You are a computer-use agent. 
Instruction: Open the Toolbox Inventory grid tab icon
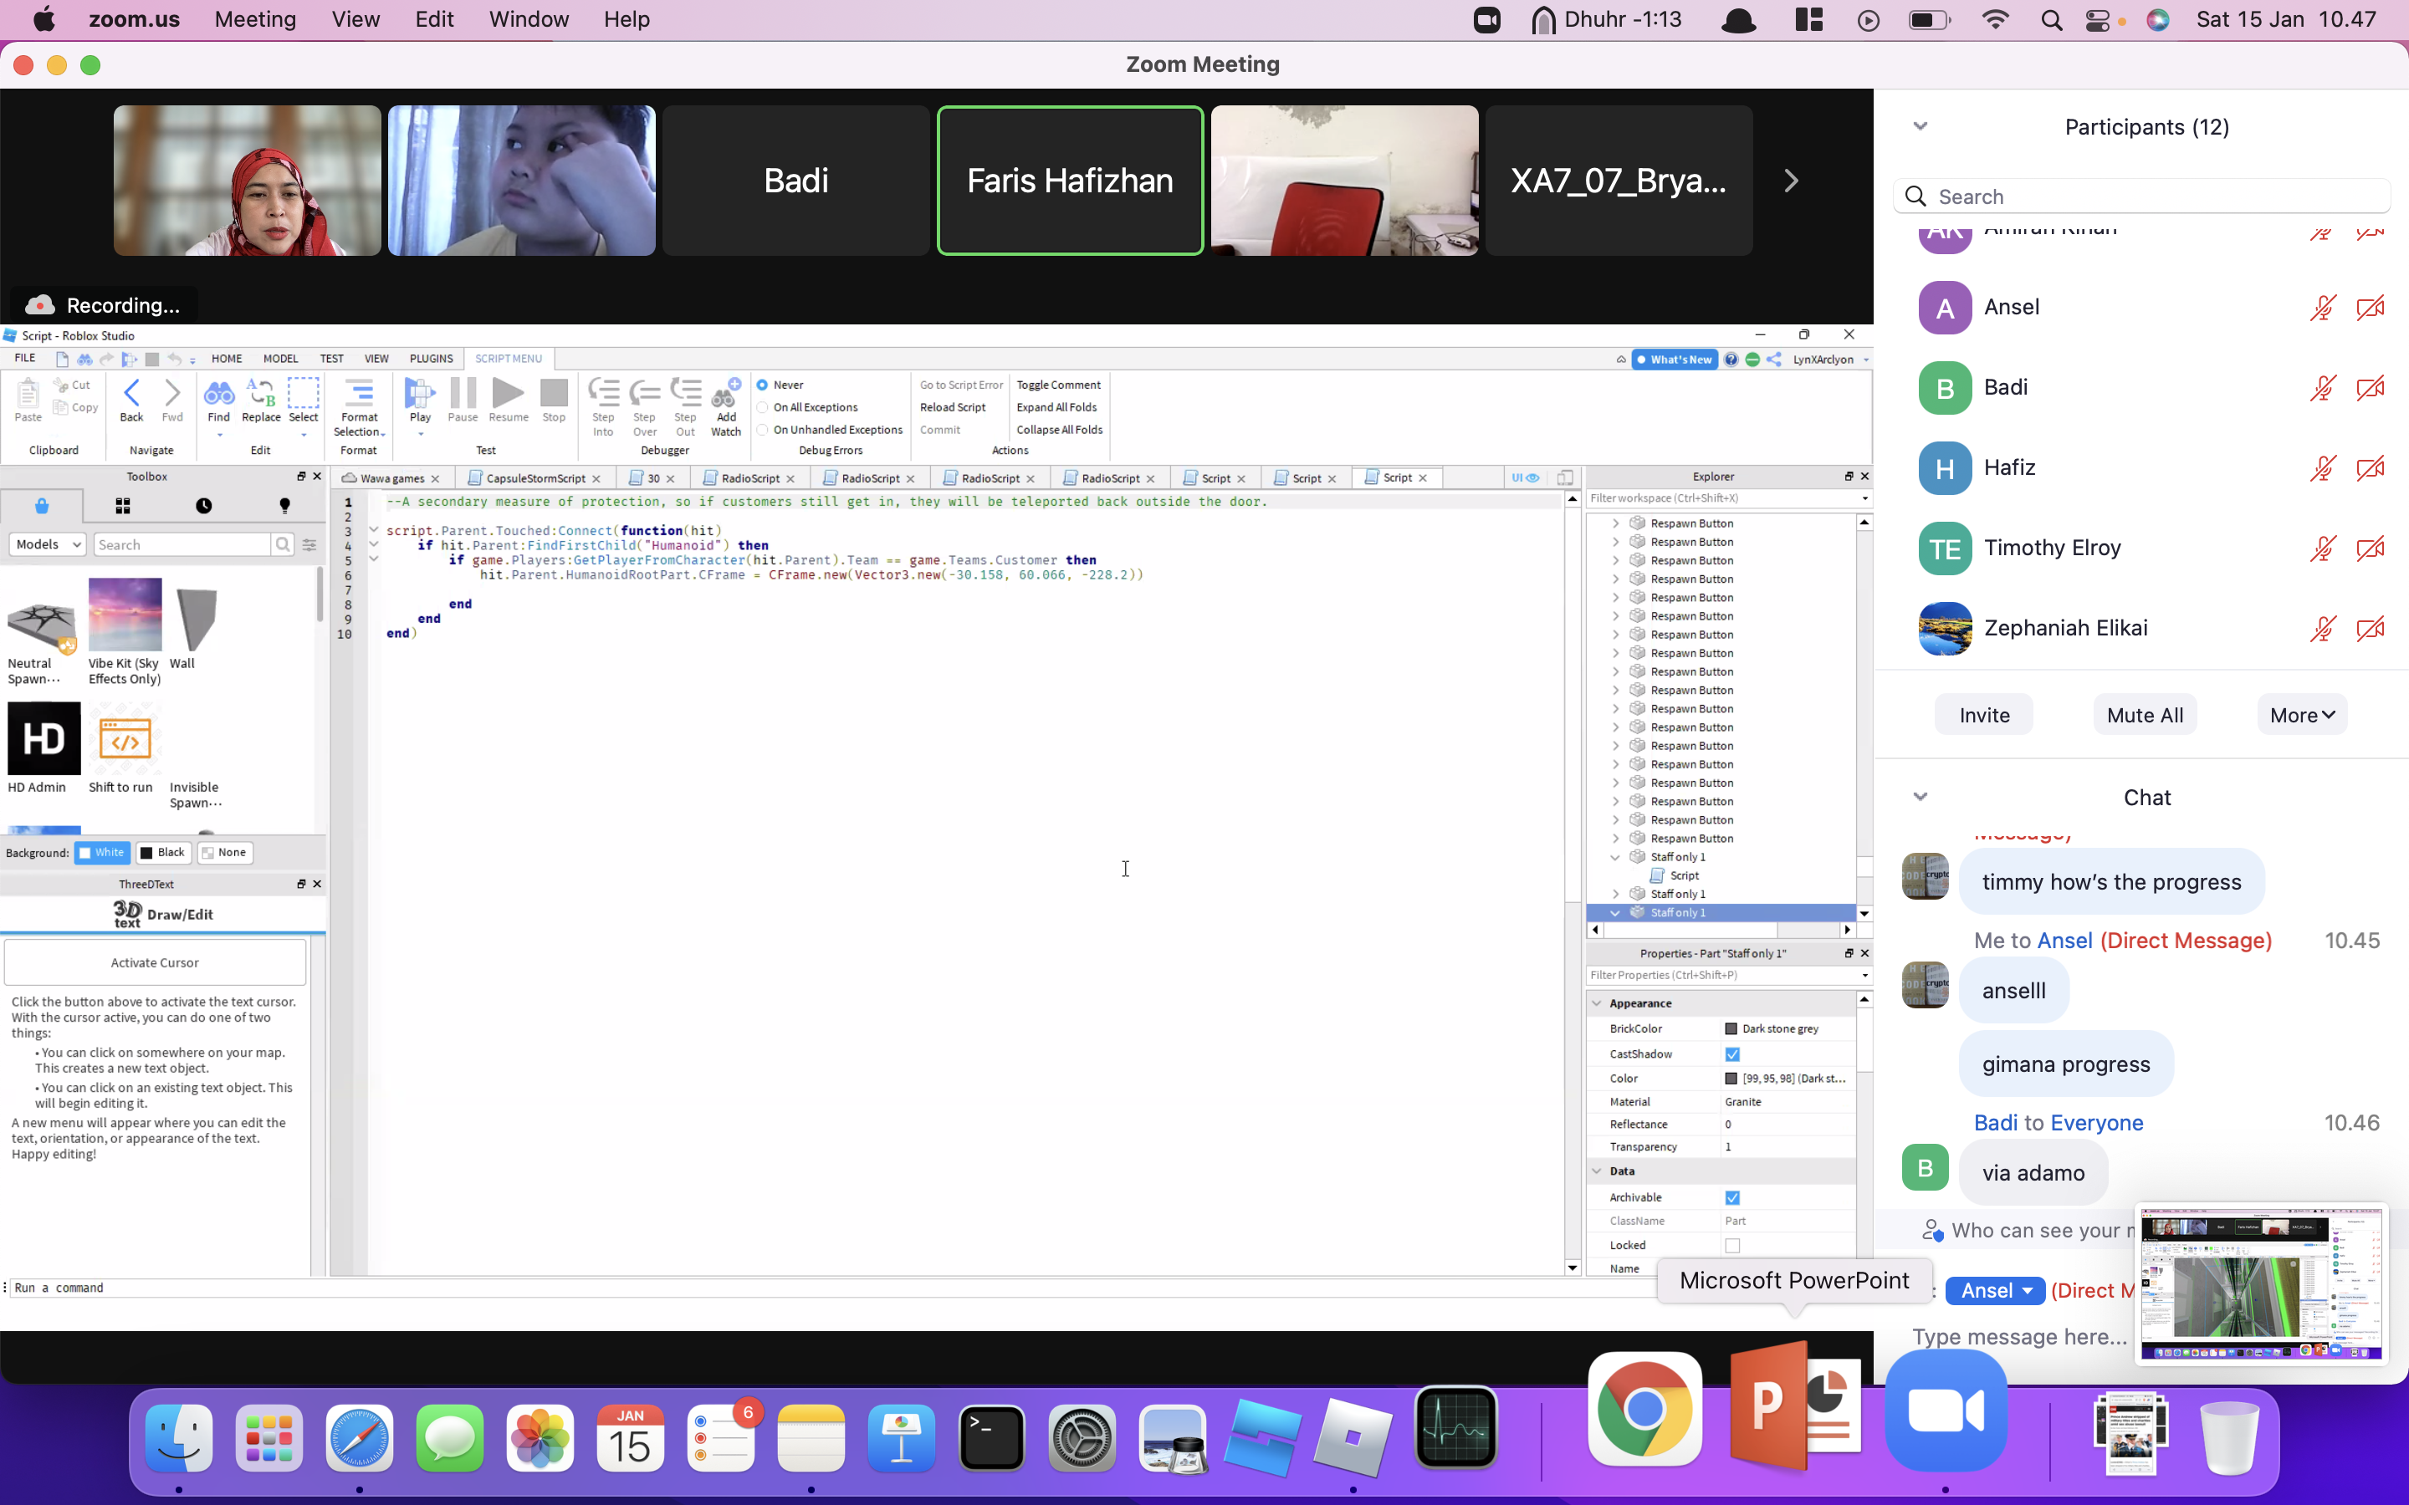click(x=122, y=506)
